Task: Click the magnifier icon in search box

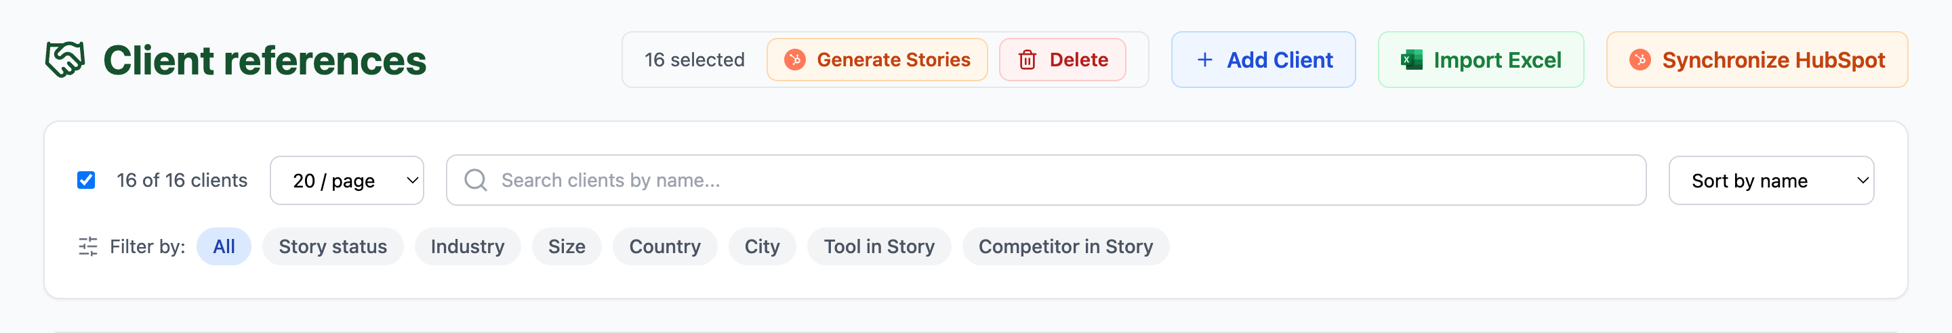Action: (x=476, y=180)
